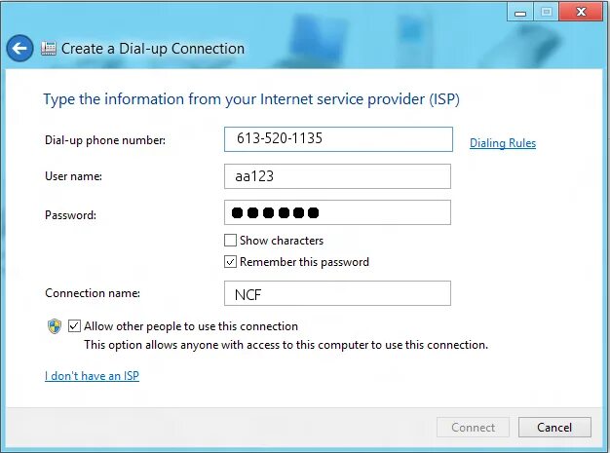Click the Dial-up phone number label
The width and height of the screenshot is (610, 453).
click(105, 140)
